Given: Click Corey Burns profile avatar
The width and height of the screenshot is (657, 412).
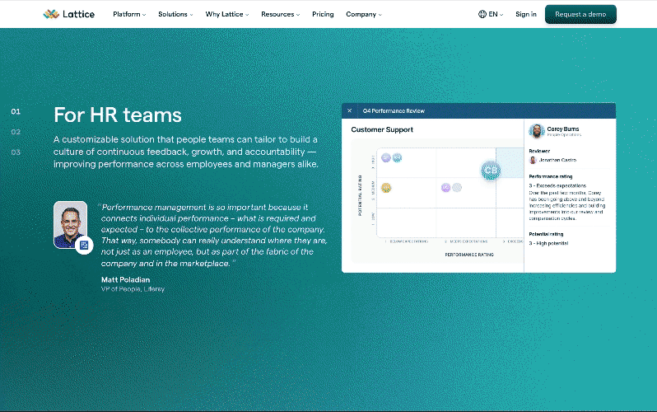Looking at the screenshot, I should pyautogui.click(x=537, y=131).
